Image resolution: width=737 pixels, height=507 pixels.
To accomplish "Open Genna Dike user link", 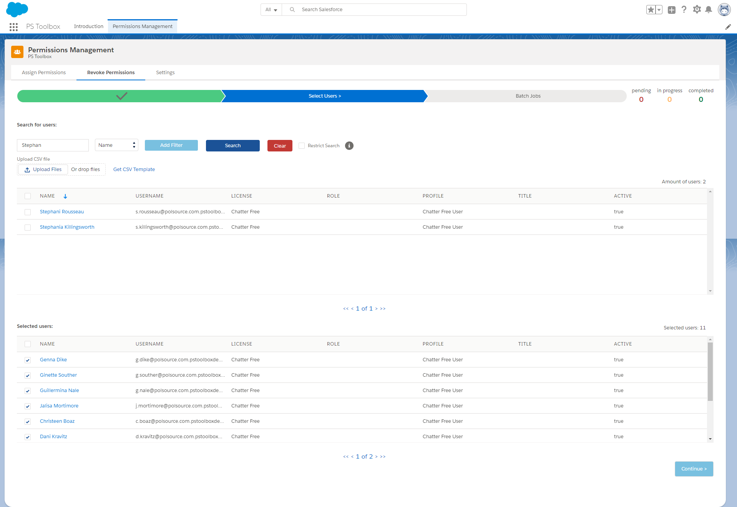I will click(x=53, y=360).
